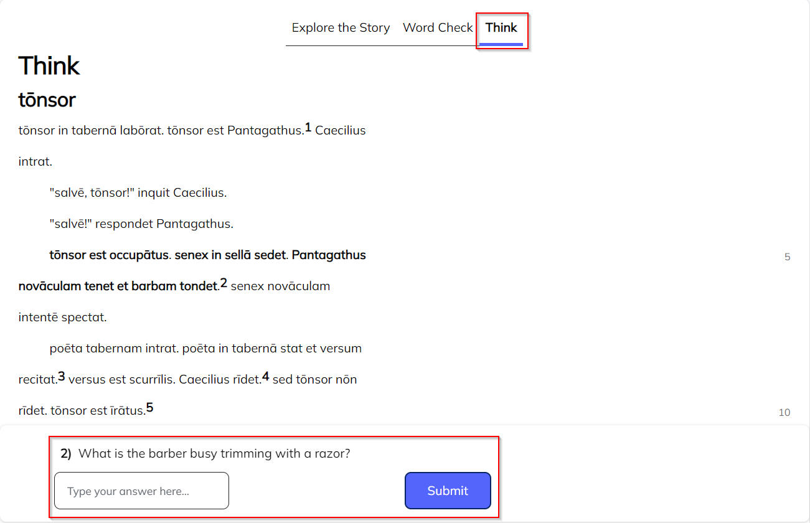This screenshot has height=523, width=810.
Task: Click the phrase intentē spectat
Action: coord(63,318)
